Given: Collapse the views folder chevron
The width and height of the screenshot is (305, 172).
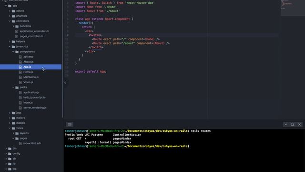Looking at the screenshot, I should coord(10,128).
